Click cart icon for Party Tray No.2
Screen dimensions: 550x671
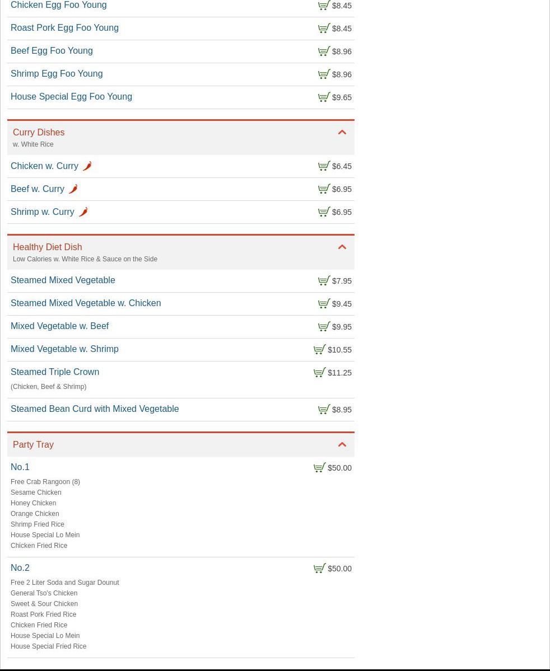(319, 569)
